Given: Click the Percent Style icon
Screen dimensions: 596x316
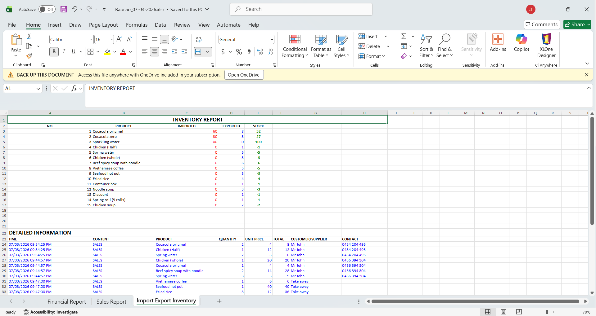Looking at the screenshot, I should coord(239,52).
